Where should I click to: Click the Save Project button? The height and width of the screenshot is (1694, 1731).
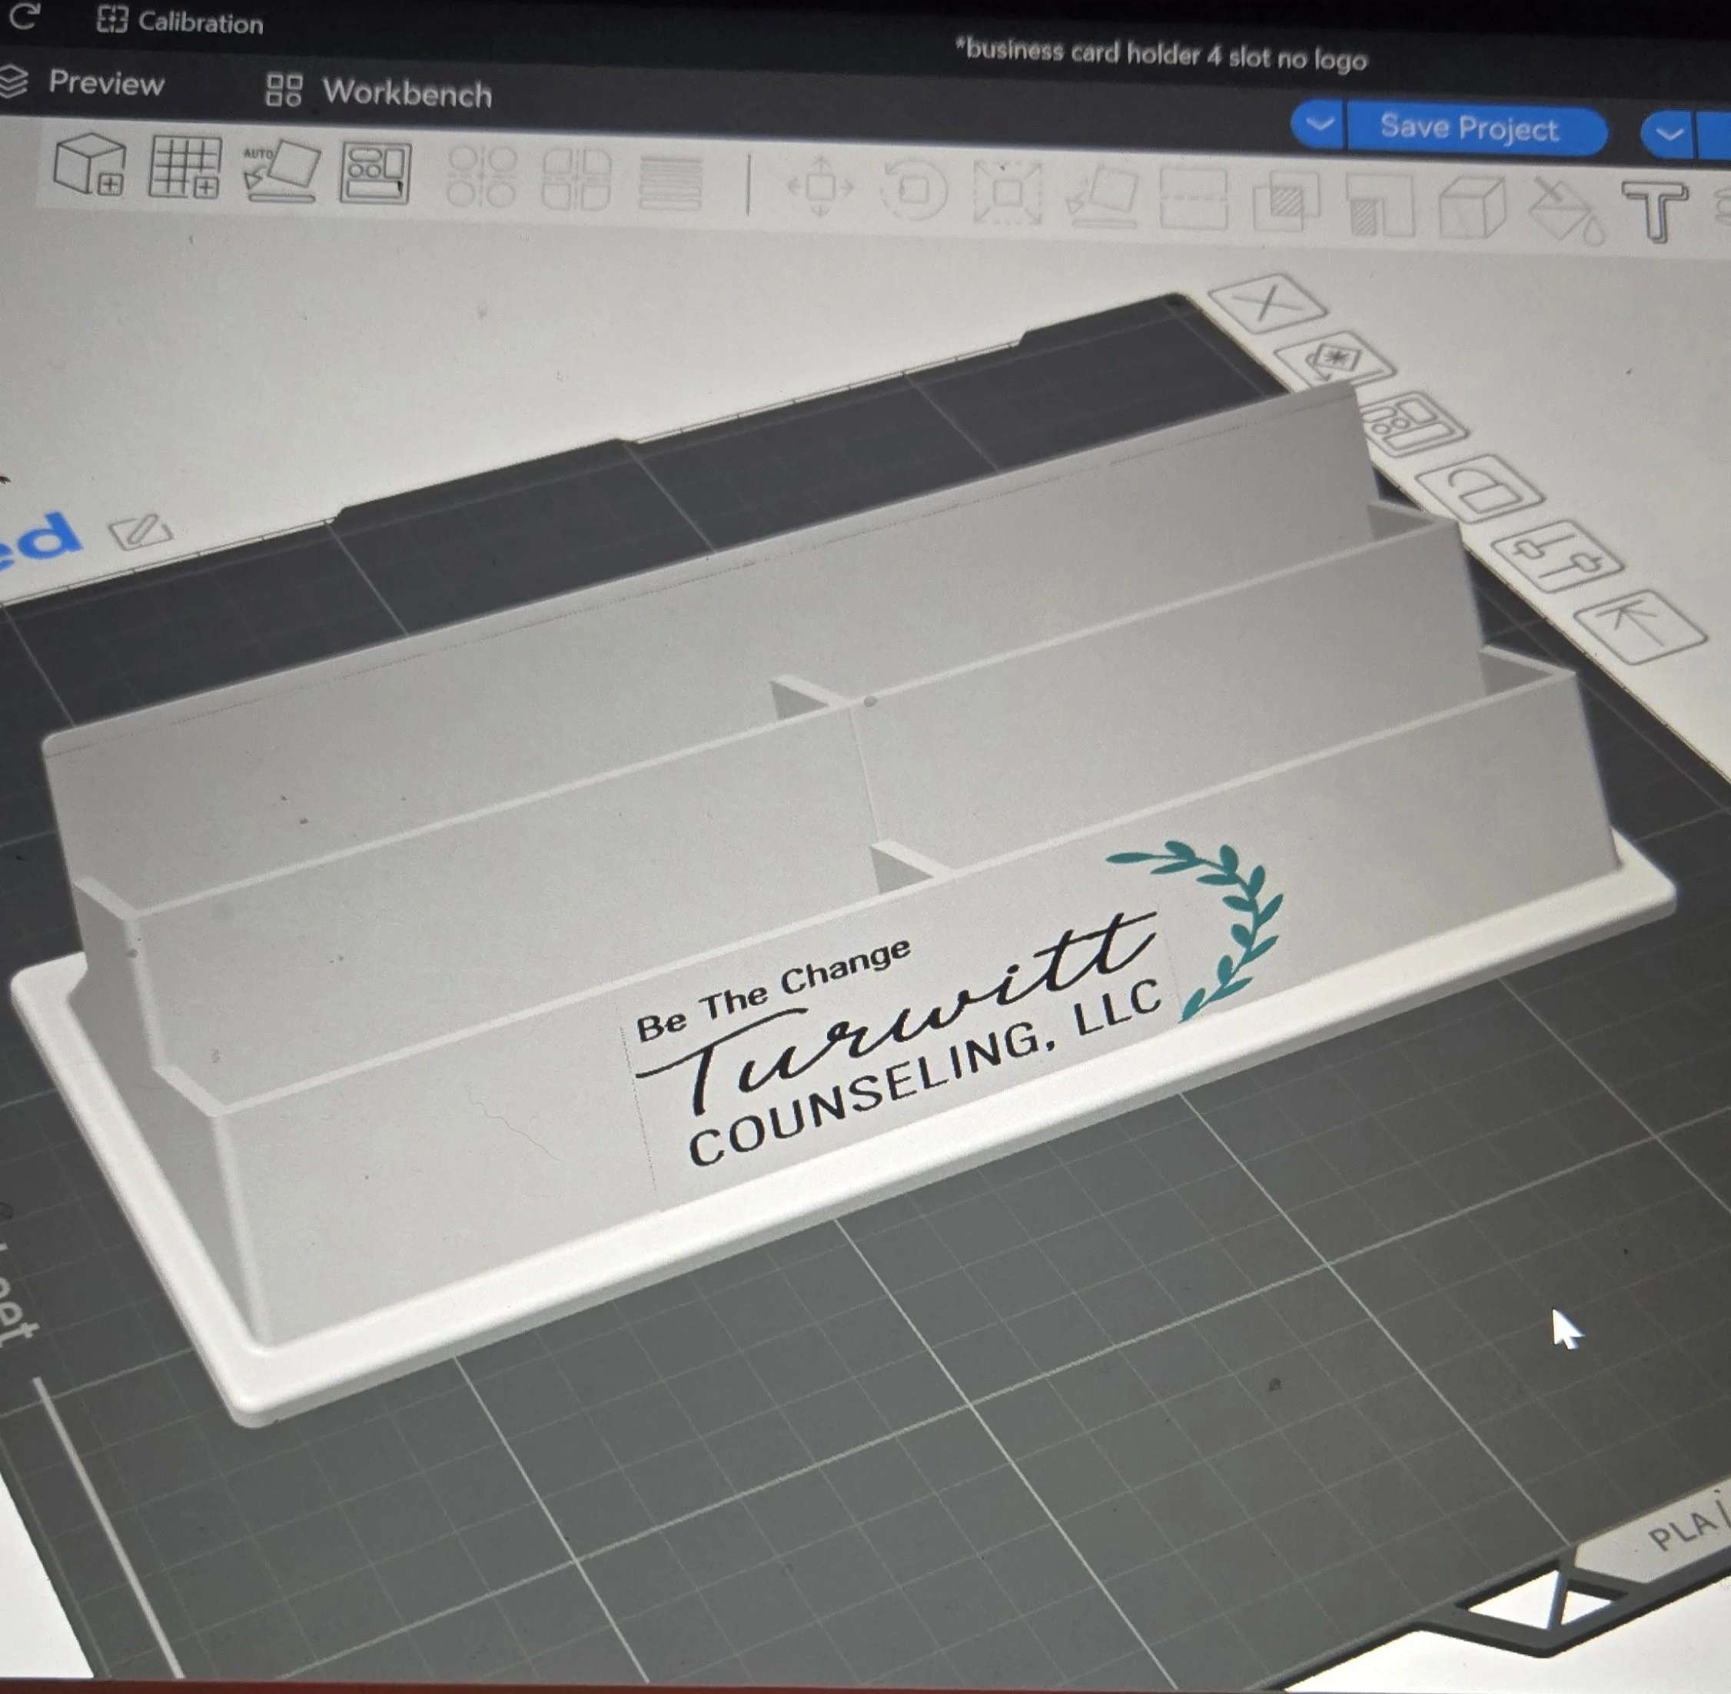[x=1470, y=129]
